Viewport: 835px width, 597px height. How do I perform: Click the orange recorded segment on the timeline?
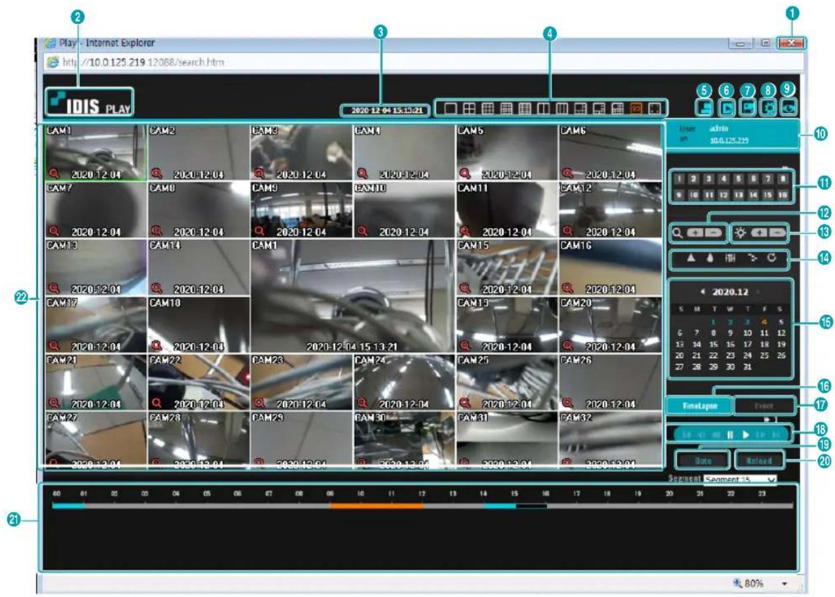coord(376,506)
